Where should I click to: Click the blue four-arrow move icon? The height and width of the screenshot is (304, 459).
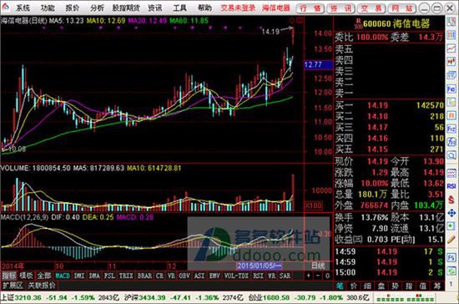coord(451,213)
